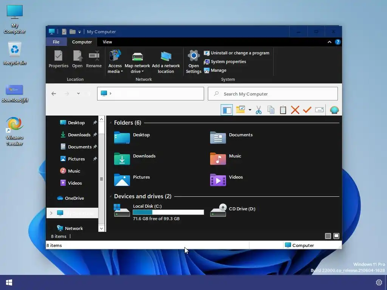Click the Search My Computer box
The image size is (387, 290).
(x=273, y=94)
